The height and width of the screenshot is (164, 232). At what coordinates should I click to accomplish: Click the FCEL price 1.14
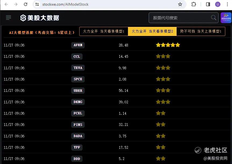click(x=122, y=113)
